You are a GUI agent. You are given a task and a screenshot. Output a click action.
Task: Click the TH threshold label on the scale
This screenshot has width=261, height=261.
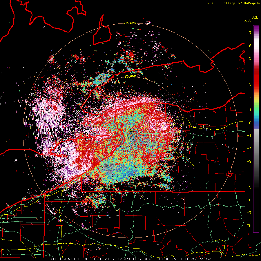tap(249, 226)
